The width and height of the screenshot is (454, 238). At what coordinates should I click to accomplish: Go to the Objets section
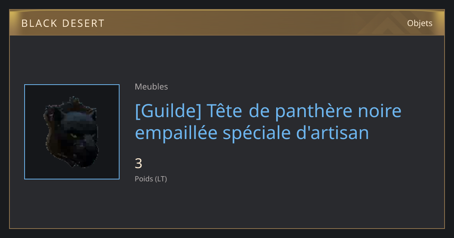coord(420,23)
